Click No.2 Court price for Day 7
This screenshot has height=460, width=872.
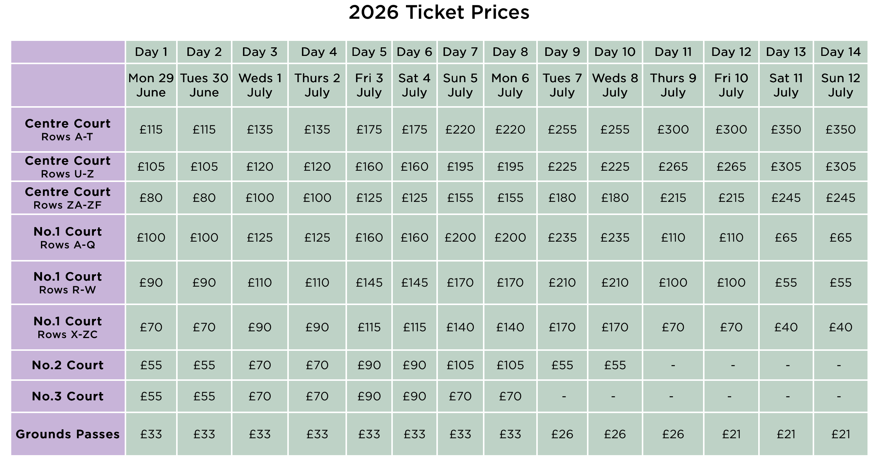(x=460, y=365)
